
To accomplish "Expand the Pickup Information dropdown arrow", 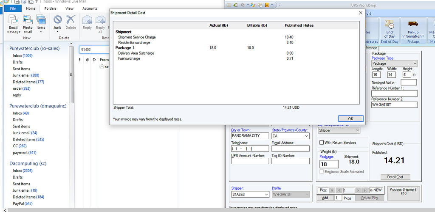I will pyautogui.click(x=424, y=36).
